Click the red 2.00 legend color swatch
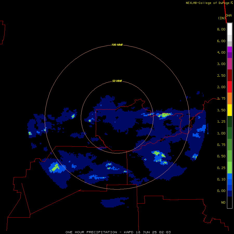This screenshot has height=234, width=234. (x=230, y=87)
